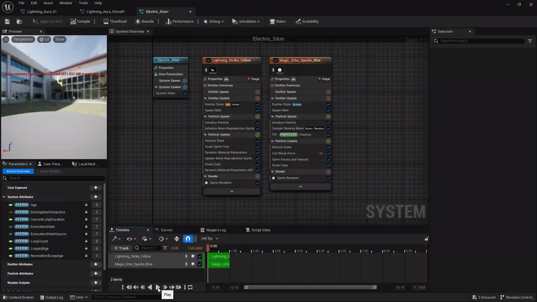Open the Baker tool
The image size is (537, 302).
(x=277, y=21)
